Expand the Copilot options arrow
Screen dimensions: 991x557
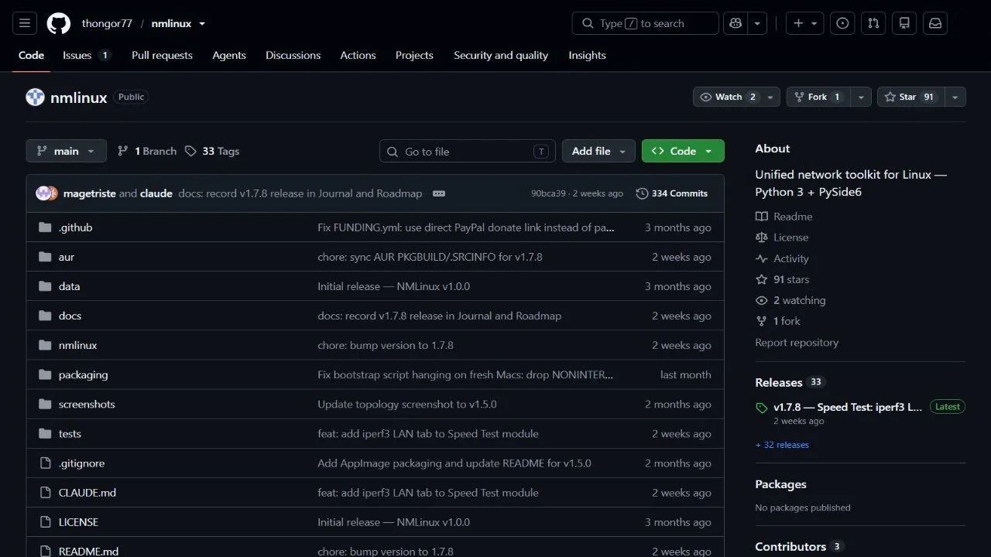[756, 23]
